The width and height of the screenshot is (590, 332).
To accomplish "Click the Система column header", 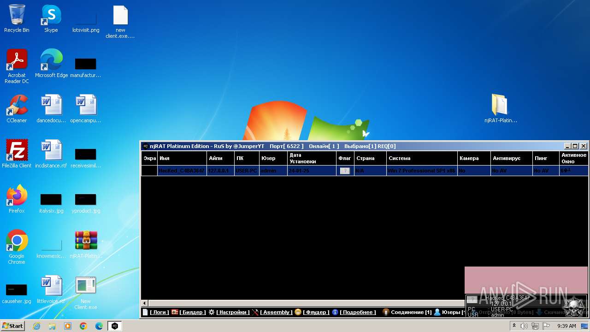I will coord(422,158).
